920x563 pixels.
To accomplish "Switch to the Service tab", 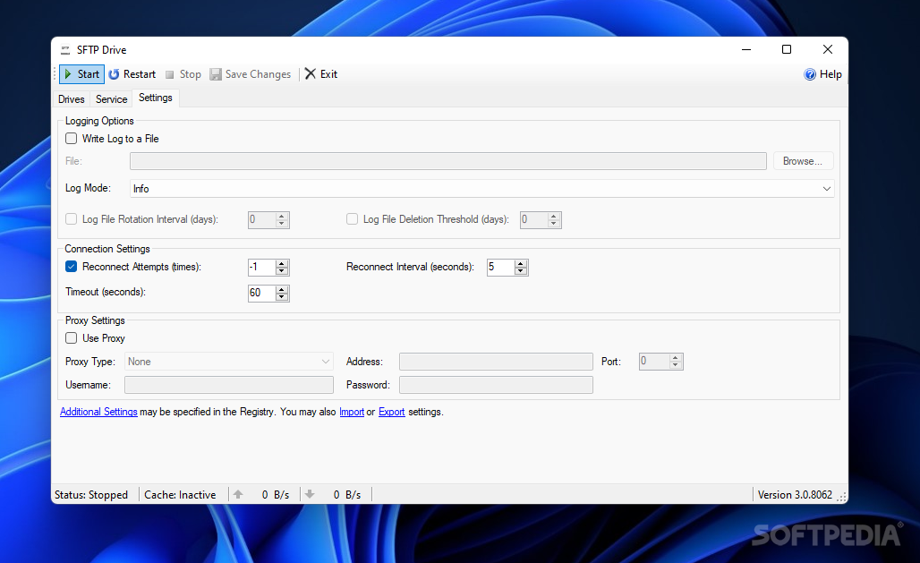I will click(x=112, y=98).
